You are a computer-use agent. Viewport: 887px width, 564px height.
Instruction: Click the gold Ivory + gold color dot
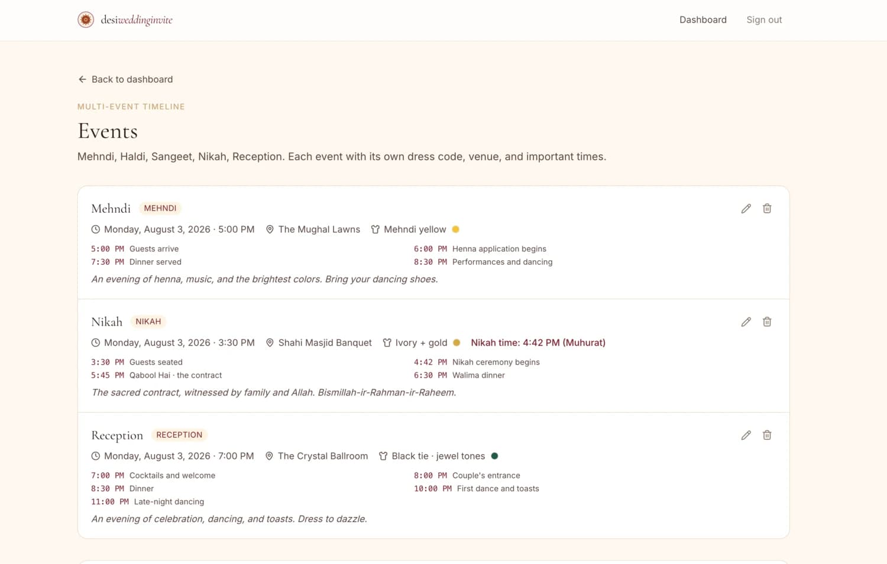[457, 343]
